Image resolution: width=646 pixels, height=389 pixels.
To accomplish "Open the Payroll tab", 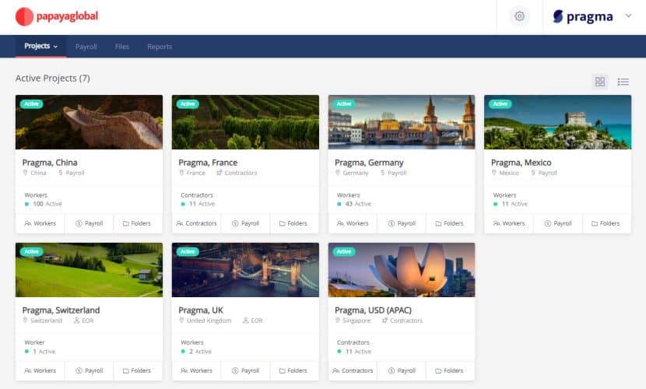I will click(x=86, y=47).
